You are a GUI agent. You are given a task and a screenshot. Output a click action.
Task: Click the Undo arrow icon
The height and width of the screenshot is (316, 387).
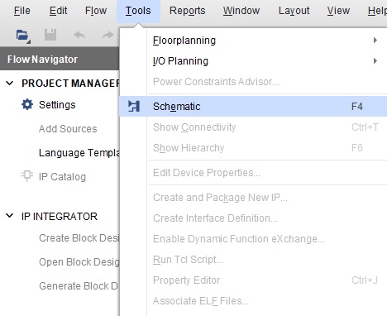(79, 35)
